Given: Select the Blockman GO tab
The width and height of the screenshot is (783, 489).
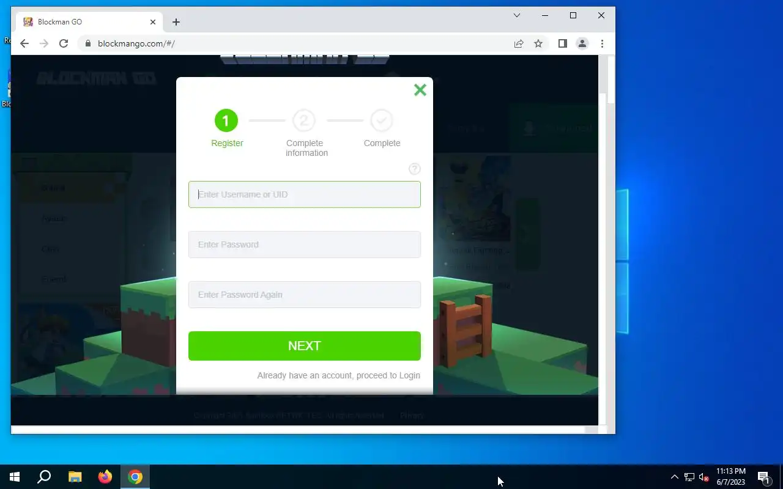Looking at the screenshot, I should click(89, 22).
